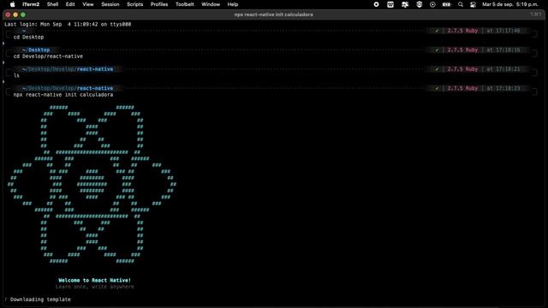The width and height of the screenshot is (548, 308).
Task: Open the Edit menu
Action: pyautogui.click(x=70, y=4)
